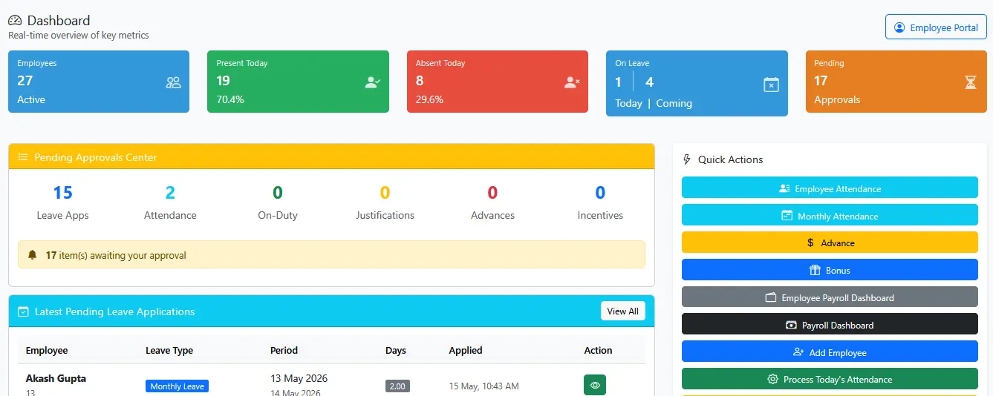This screenshot has height=396, width=993.
Task: Click the 2.00 days badge
Action: 397,386
